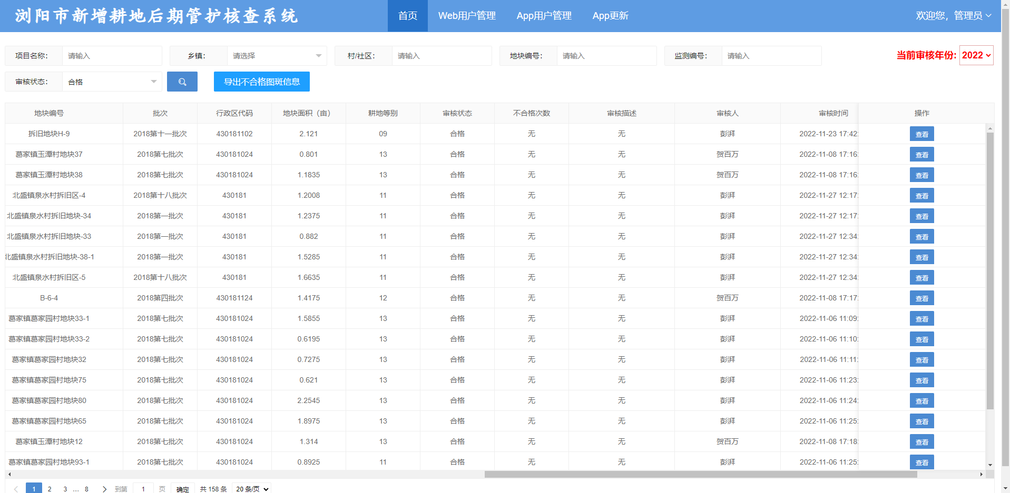Click title 浏阳市新增耕地后期管护核查系统
This screenshot has width=1010, height=493.
[156, 16]
